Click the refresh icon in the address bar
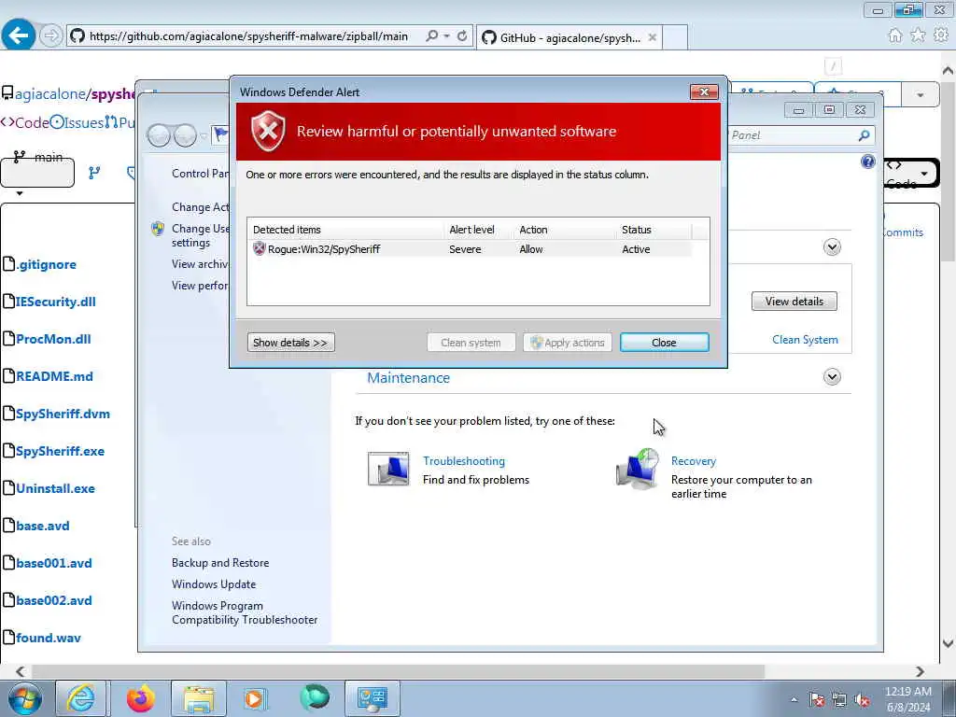Viewport: 956px width, 717px height. [x=462, y=36]
